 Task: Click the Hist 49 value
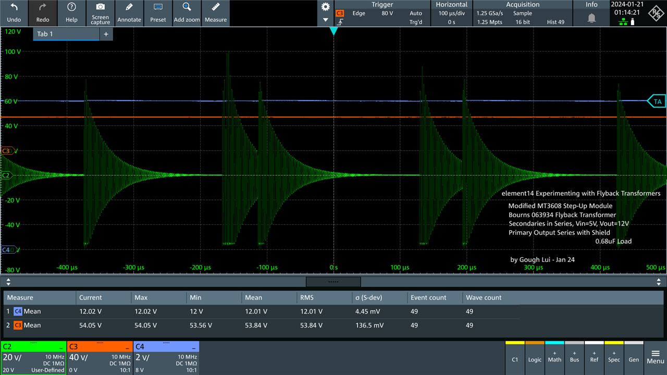[555, 22]
